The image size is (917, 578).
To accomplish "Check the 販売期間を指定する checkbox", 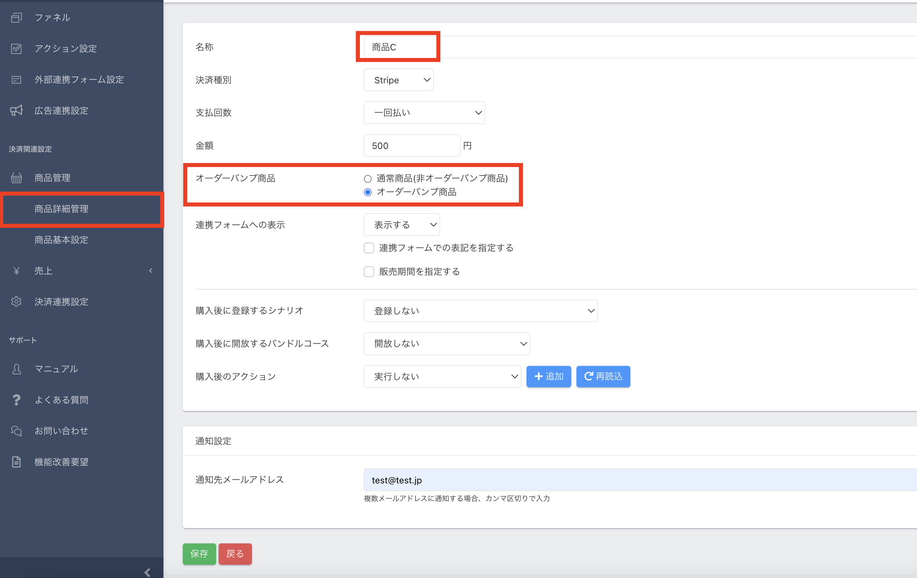I will click(369, 272).
